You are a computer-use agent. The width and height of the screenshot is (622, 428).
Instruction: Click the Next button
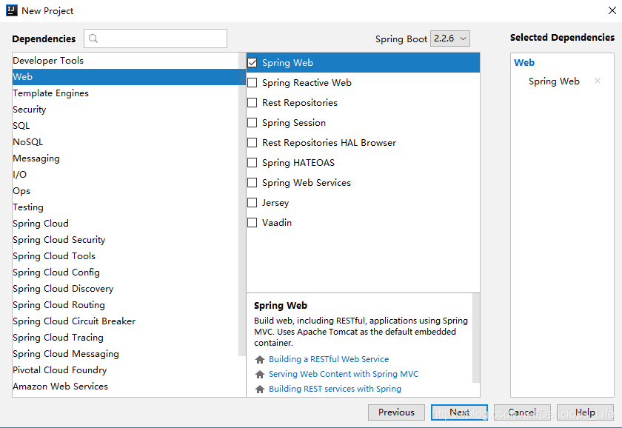(459, 412)
